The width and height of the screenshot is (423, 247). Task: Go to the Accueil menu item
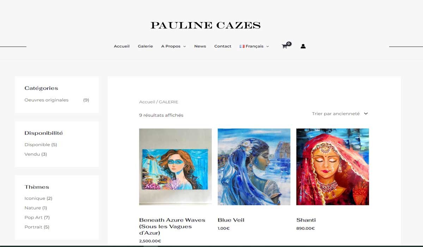coord(122,46)
